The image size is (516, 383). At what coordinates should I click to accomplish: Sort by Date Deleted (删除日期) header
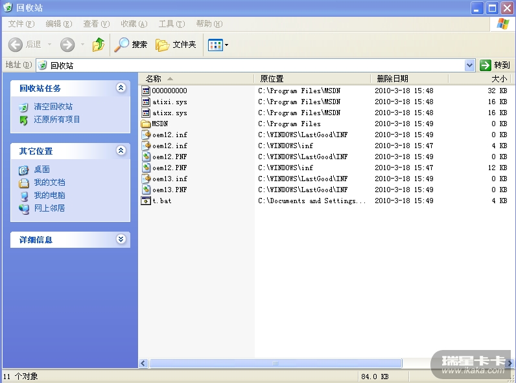[410, 79]
